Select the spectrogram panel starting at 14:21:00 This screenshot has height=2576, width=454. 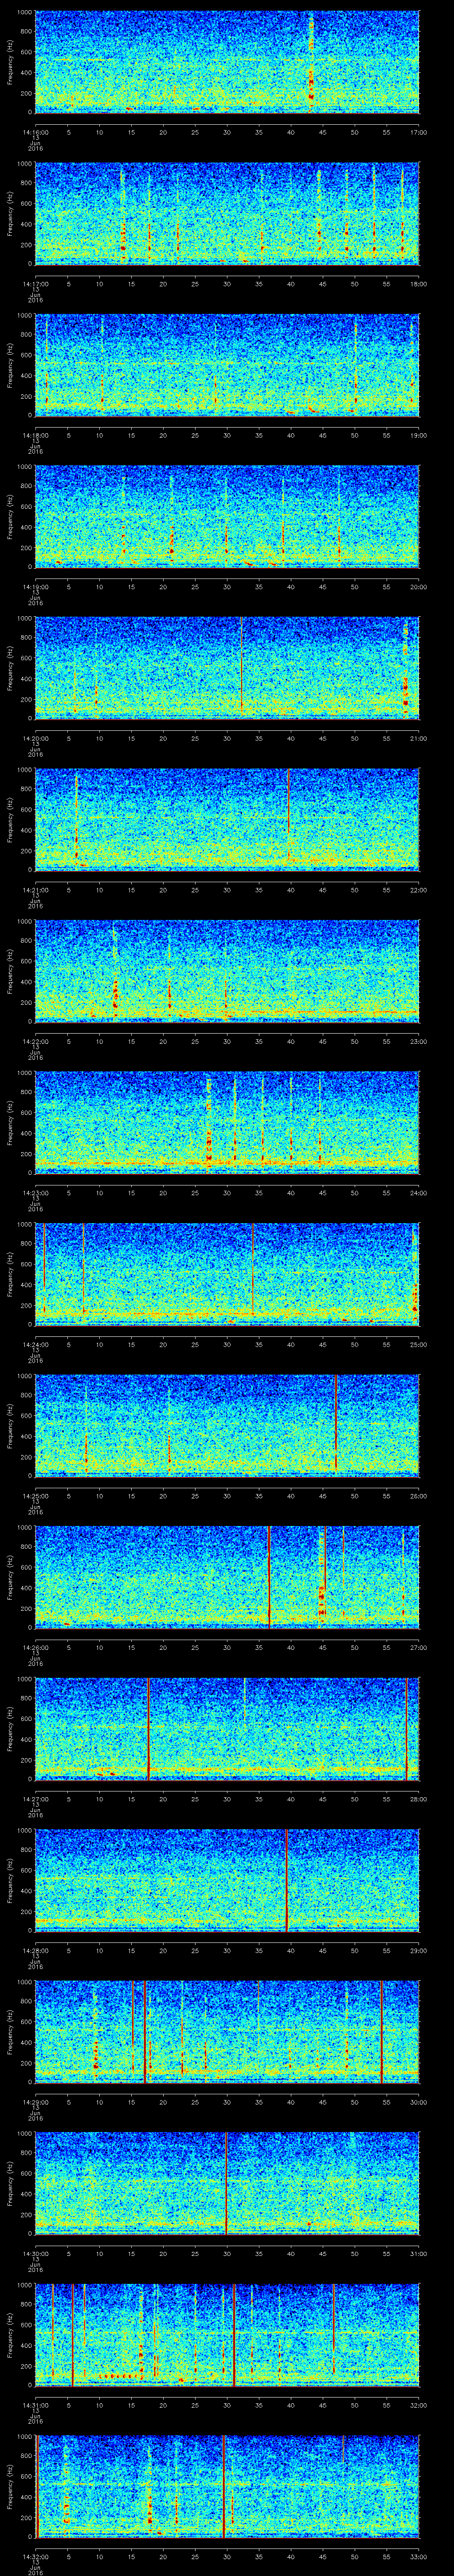click(x=227, y=819)
